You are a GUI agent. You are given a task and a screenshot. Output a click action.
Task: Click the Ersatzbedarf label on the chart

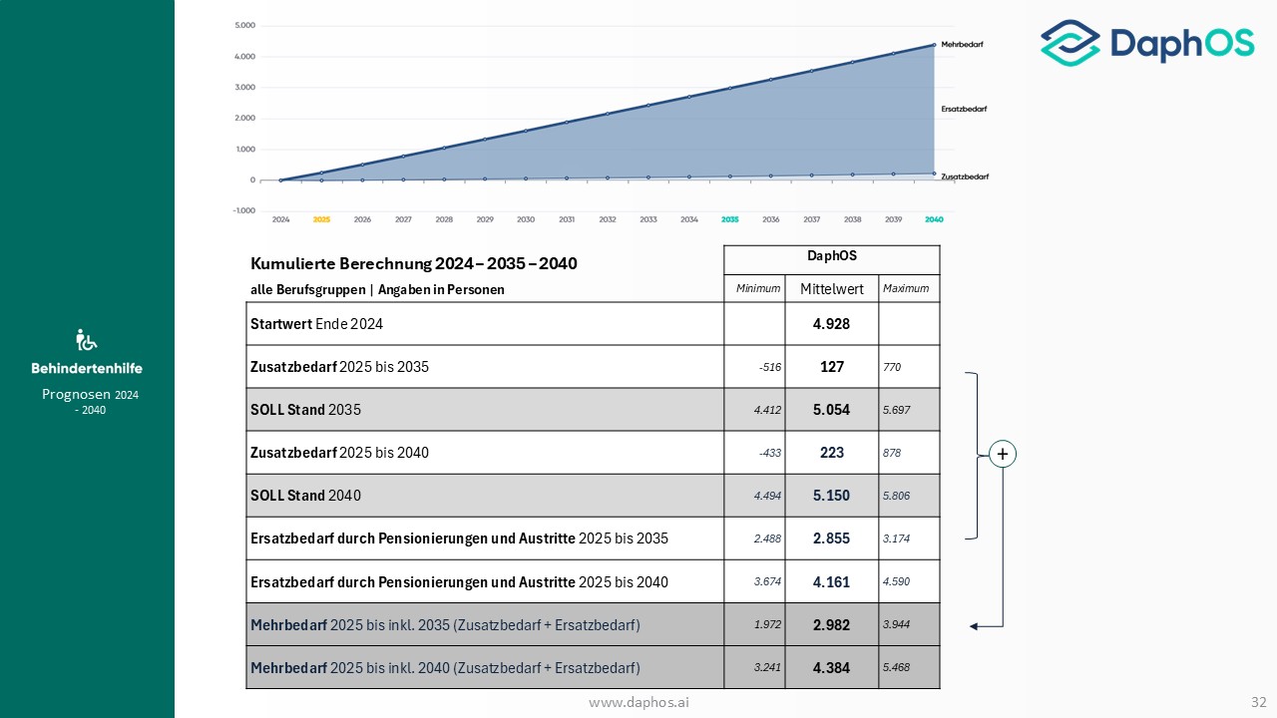coord(964,109)
